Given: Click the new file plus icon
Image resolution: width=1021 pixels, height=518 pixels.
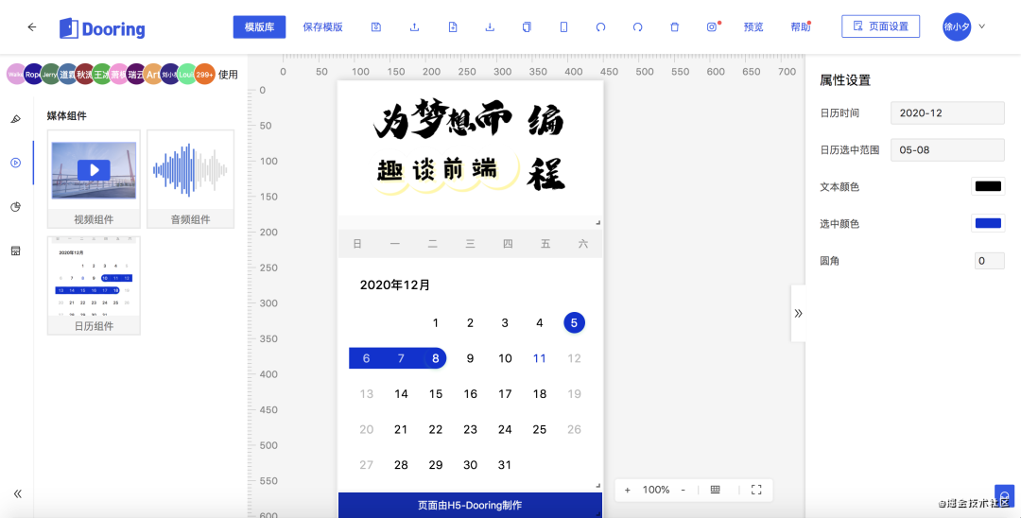Looking at the screenshot, I should (453, 26).
